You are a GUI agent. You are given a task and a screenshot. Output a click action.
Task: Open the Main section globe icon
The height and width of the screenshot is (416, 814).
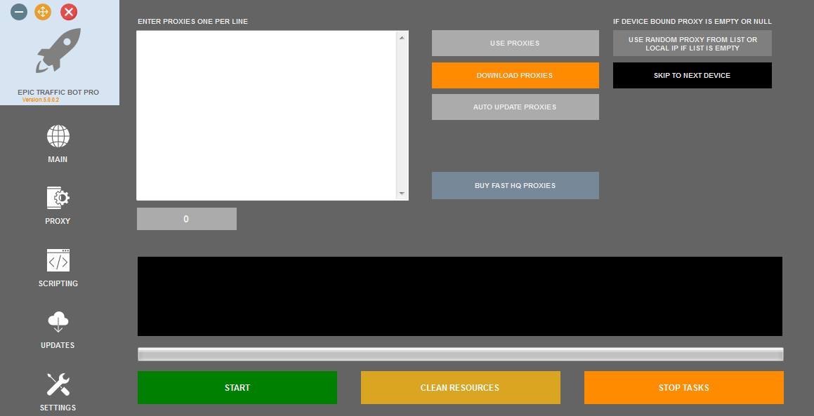coord(58,136)
